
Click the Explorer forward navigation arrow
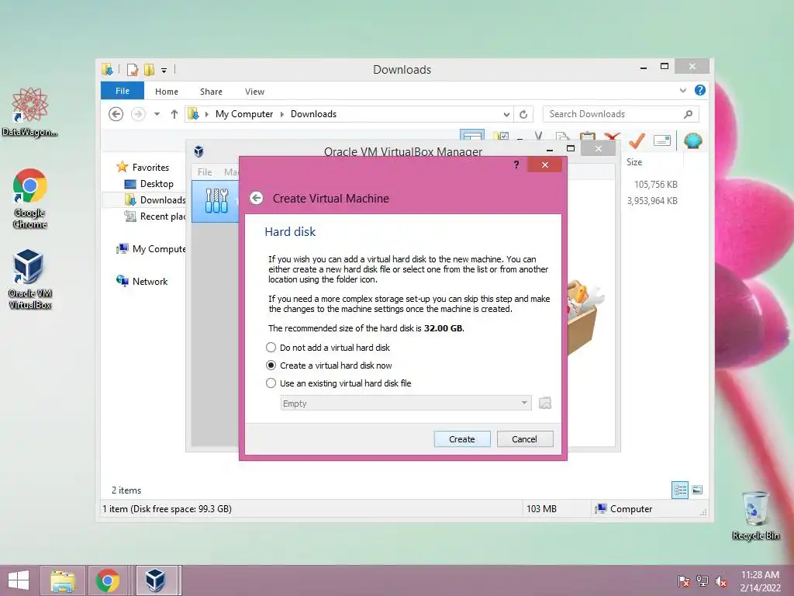point(138,114)
